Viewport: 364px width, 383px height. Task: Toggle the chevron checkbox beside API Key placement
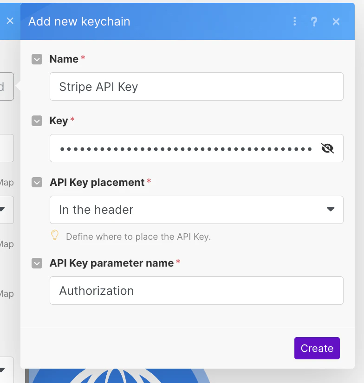click(37, 182)
